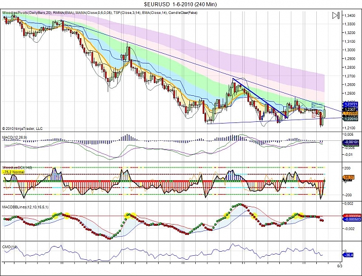This screenshot has height=276, width=362.
Task: Click the blue -0,000583 MACDBB value marker
Action: pos(351,219)
